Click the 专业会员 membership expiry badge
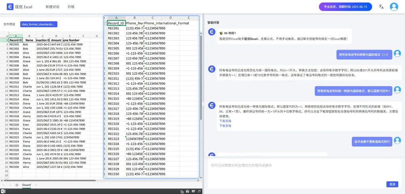Image resolution: width=405 pixels, height=194 pixels. 345,7
